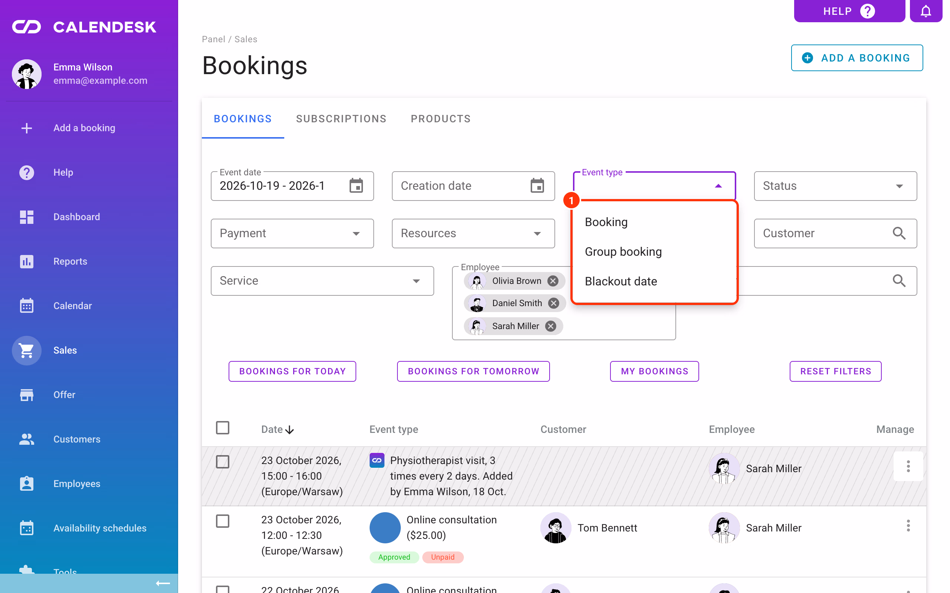Click the My Bookings button

click(654, 371)
